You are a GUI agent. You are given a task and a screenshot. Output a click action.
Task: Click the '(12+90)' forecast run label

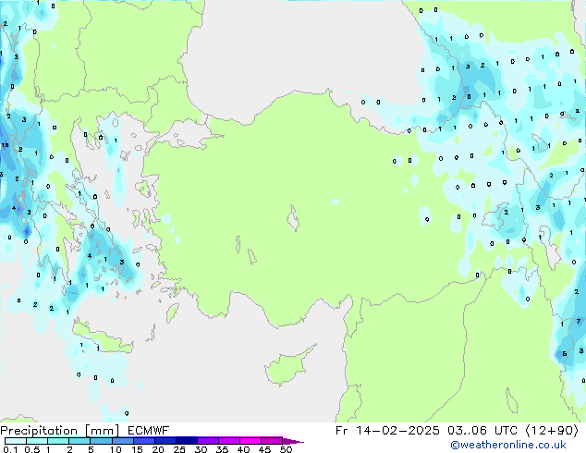[x=552, y=431]
